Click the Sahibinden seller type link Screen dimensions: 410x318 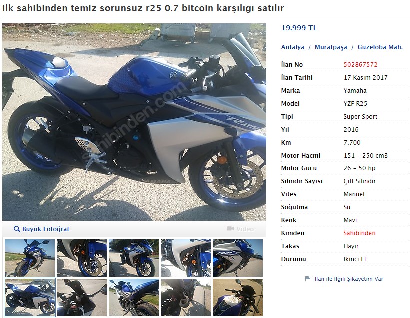359,233
